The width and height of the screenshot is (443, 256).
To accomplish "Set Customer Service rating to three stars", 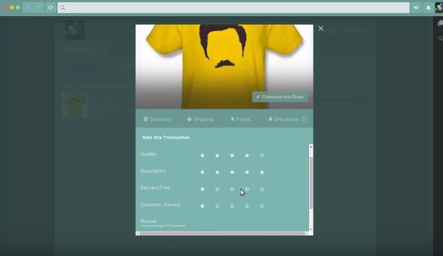I will pyautogui.click(x=232, y=206).
